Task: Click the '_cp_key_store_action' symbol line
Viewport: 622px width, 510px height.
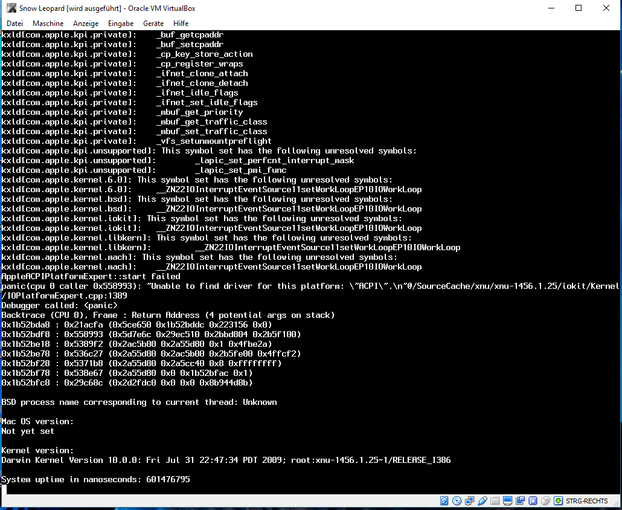Action: (127, 54)
